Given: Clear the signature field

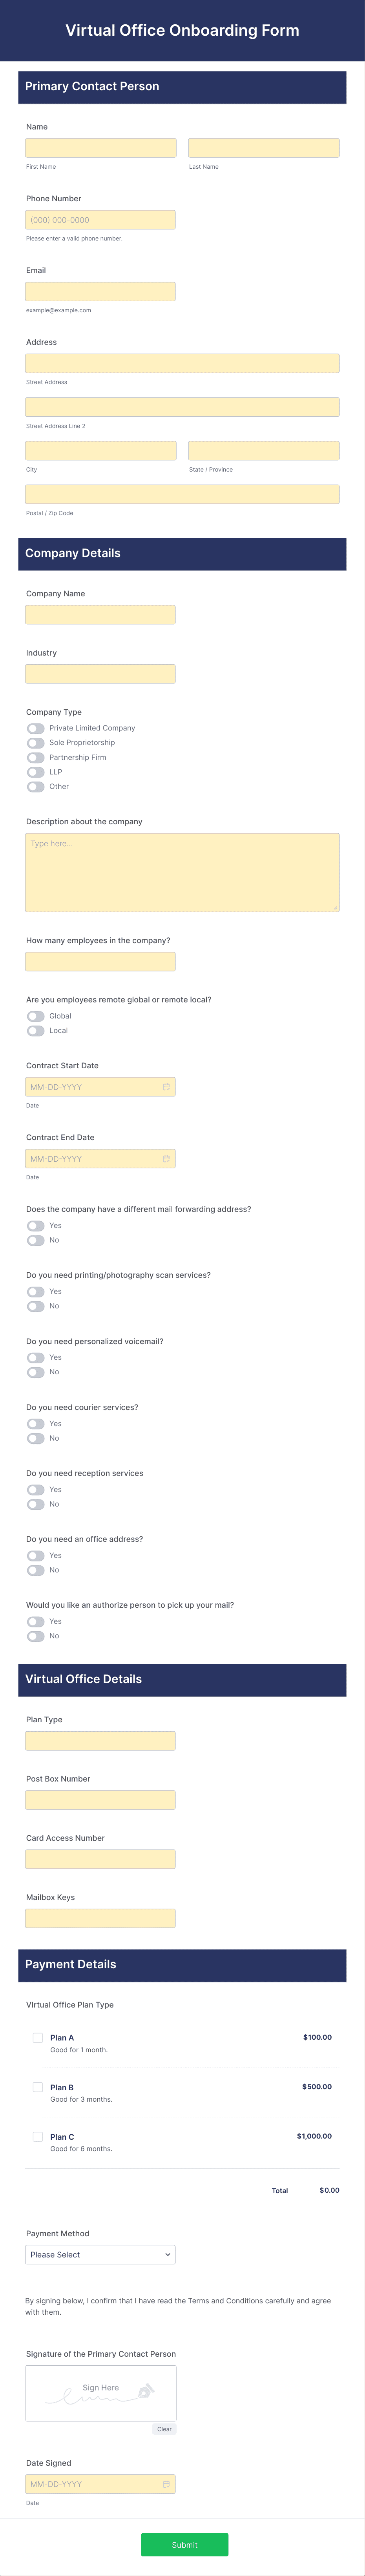Looking at the screenshot, I should point(164,2429).
